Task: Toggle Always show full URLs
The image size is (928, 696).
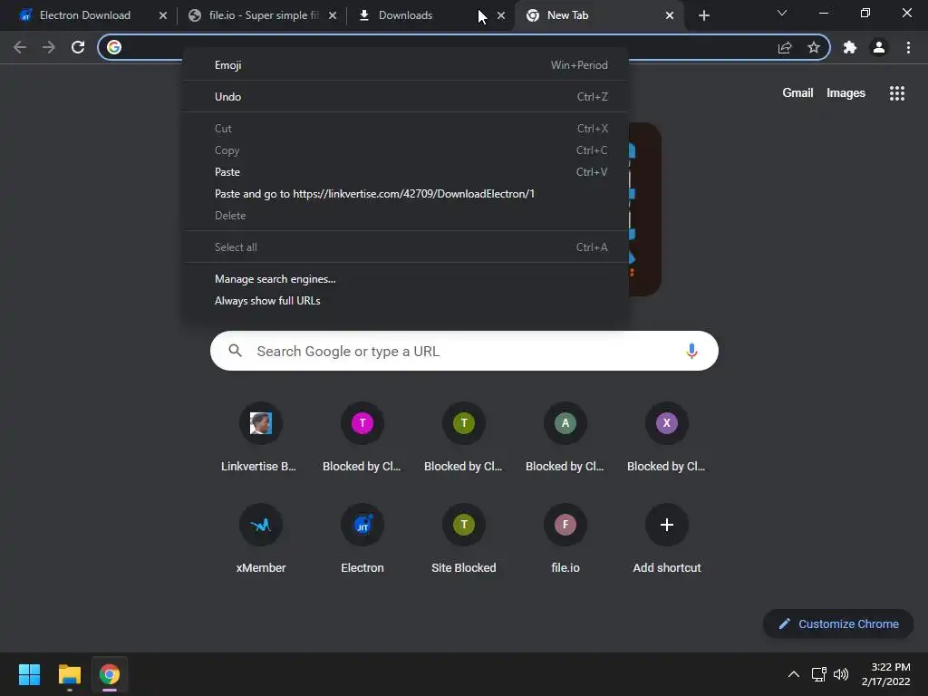Action: 405,301
